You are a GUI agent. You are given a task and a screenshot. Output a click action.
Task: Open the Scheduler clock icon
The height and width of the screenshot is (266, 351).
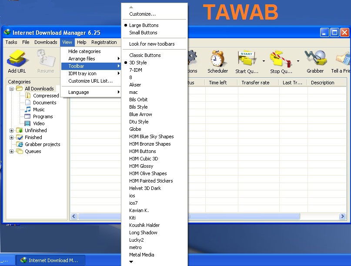(217, 60)
